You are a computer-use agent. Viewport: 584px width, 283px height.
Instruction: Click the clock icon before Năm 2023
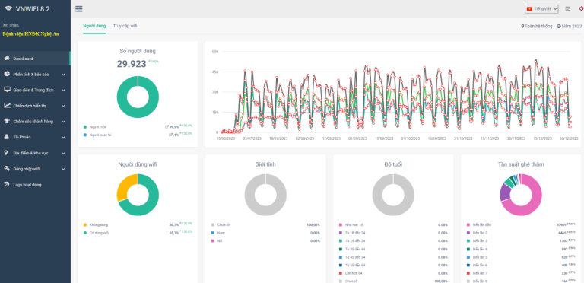(x=559, y=27)
